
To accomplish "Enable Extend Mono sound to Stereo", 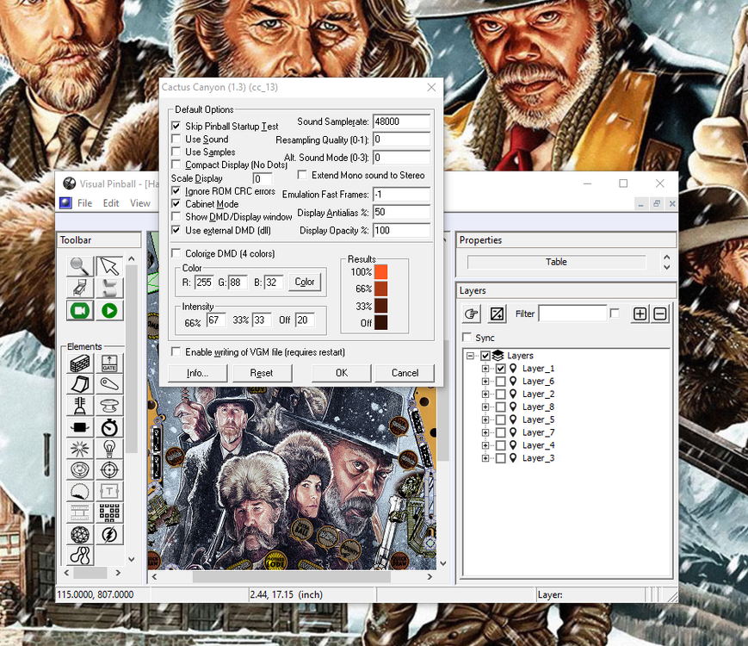I will pos(302,175).
